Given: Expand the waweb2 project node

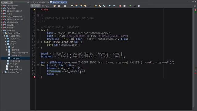Looking at the screenshot, I should coord(2,28).
